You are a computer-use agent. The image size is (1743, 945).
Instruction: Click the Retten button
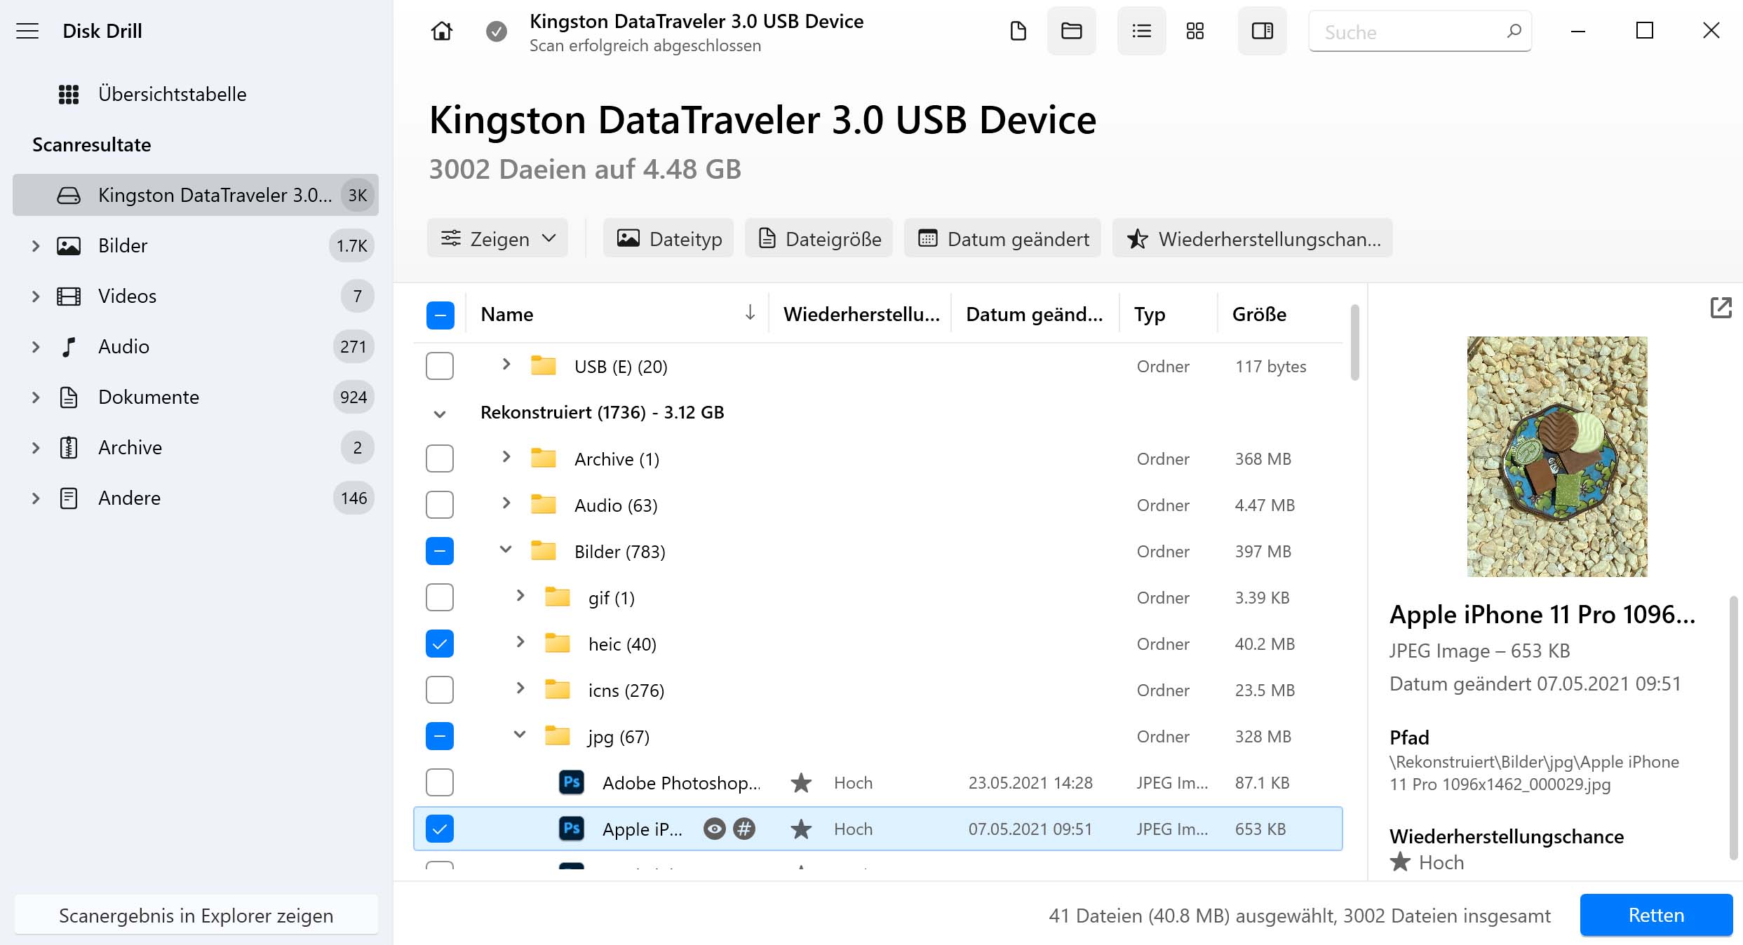pyautogui.click(x=1656, y=916)
